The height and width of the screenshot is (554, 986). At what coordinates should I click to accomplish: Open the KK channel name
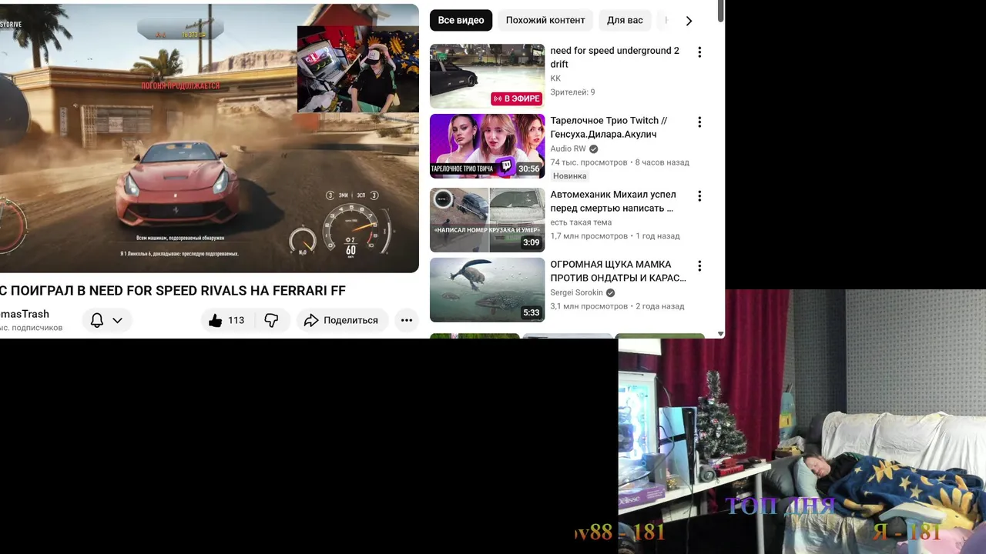click(555, 78)
